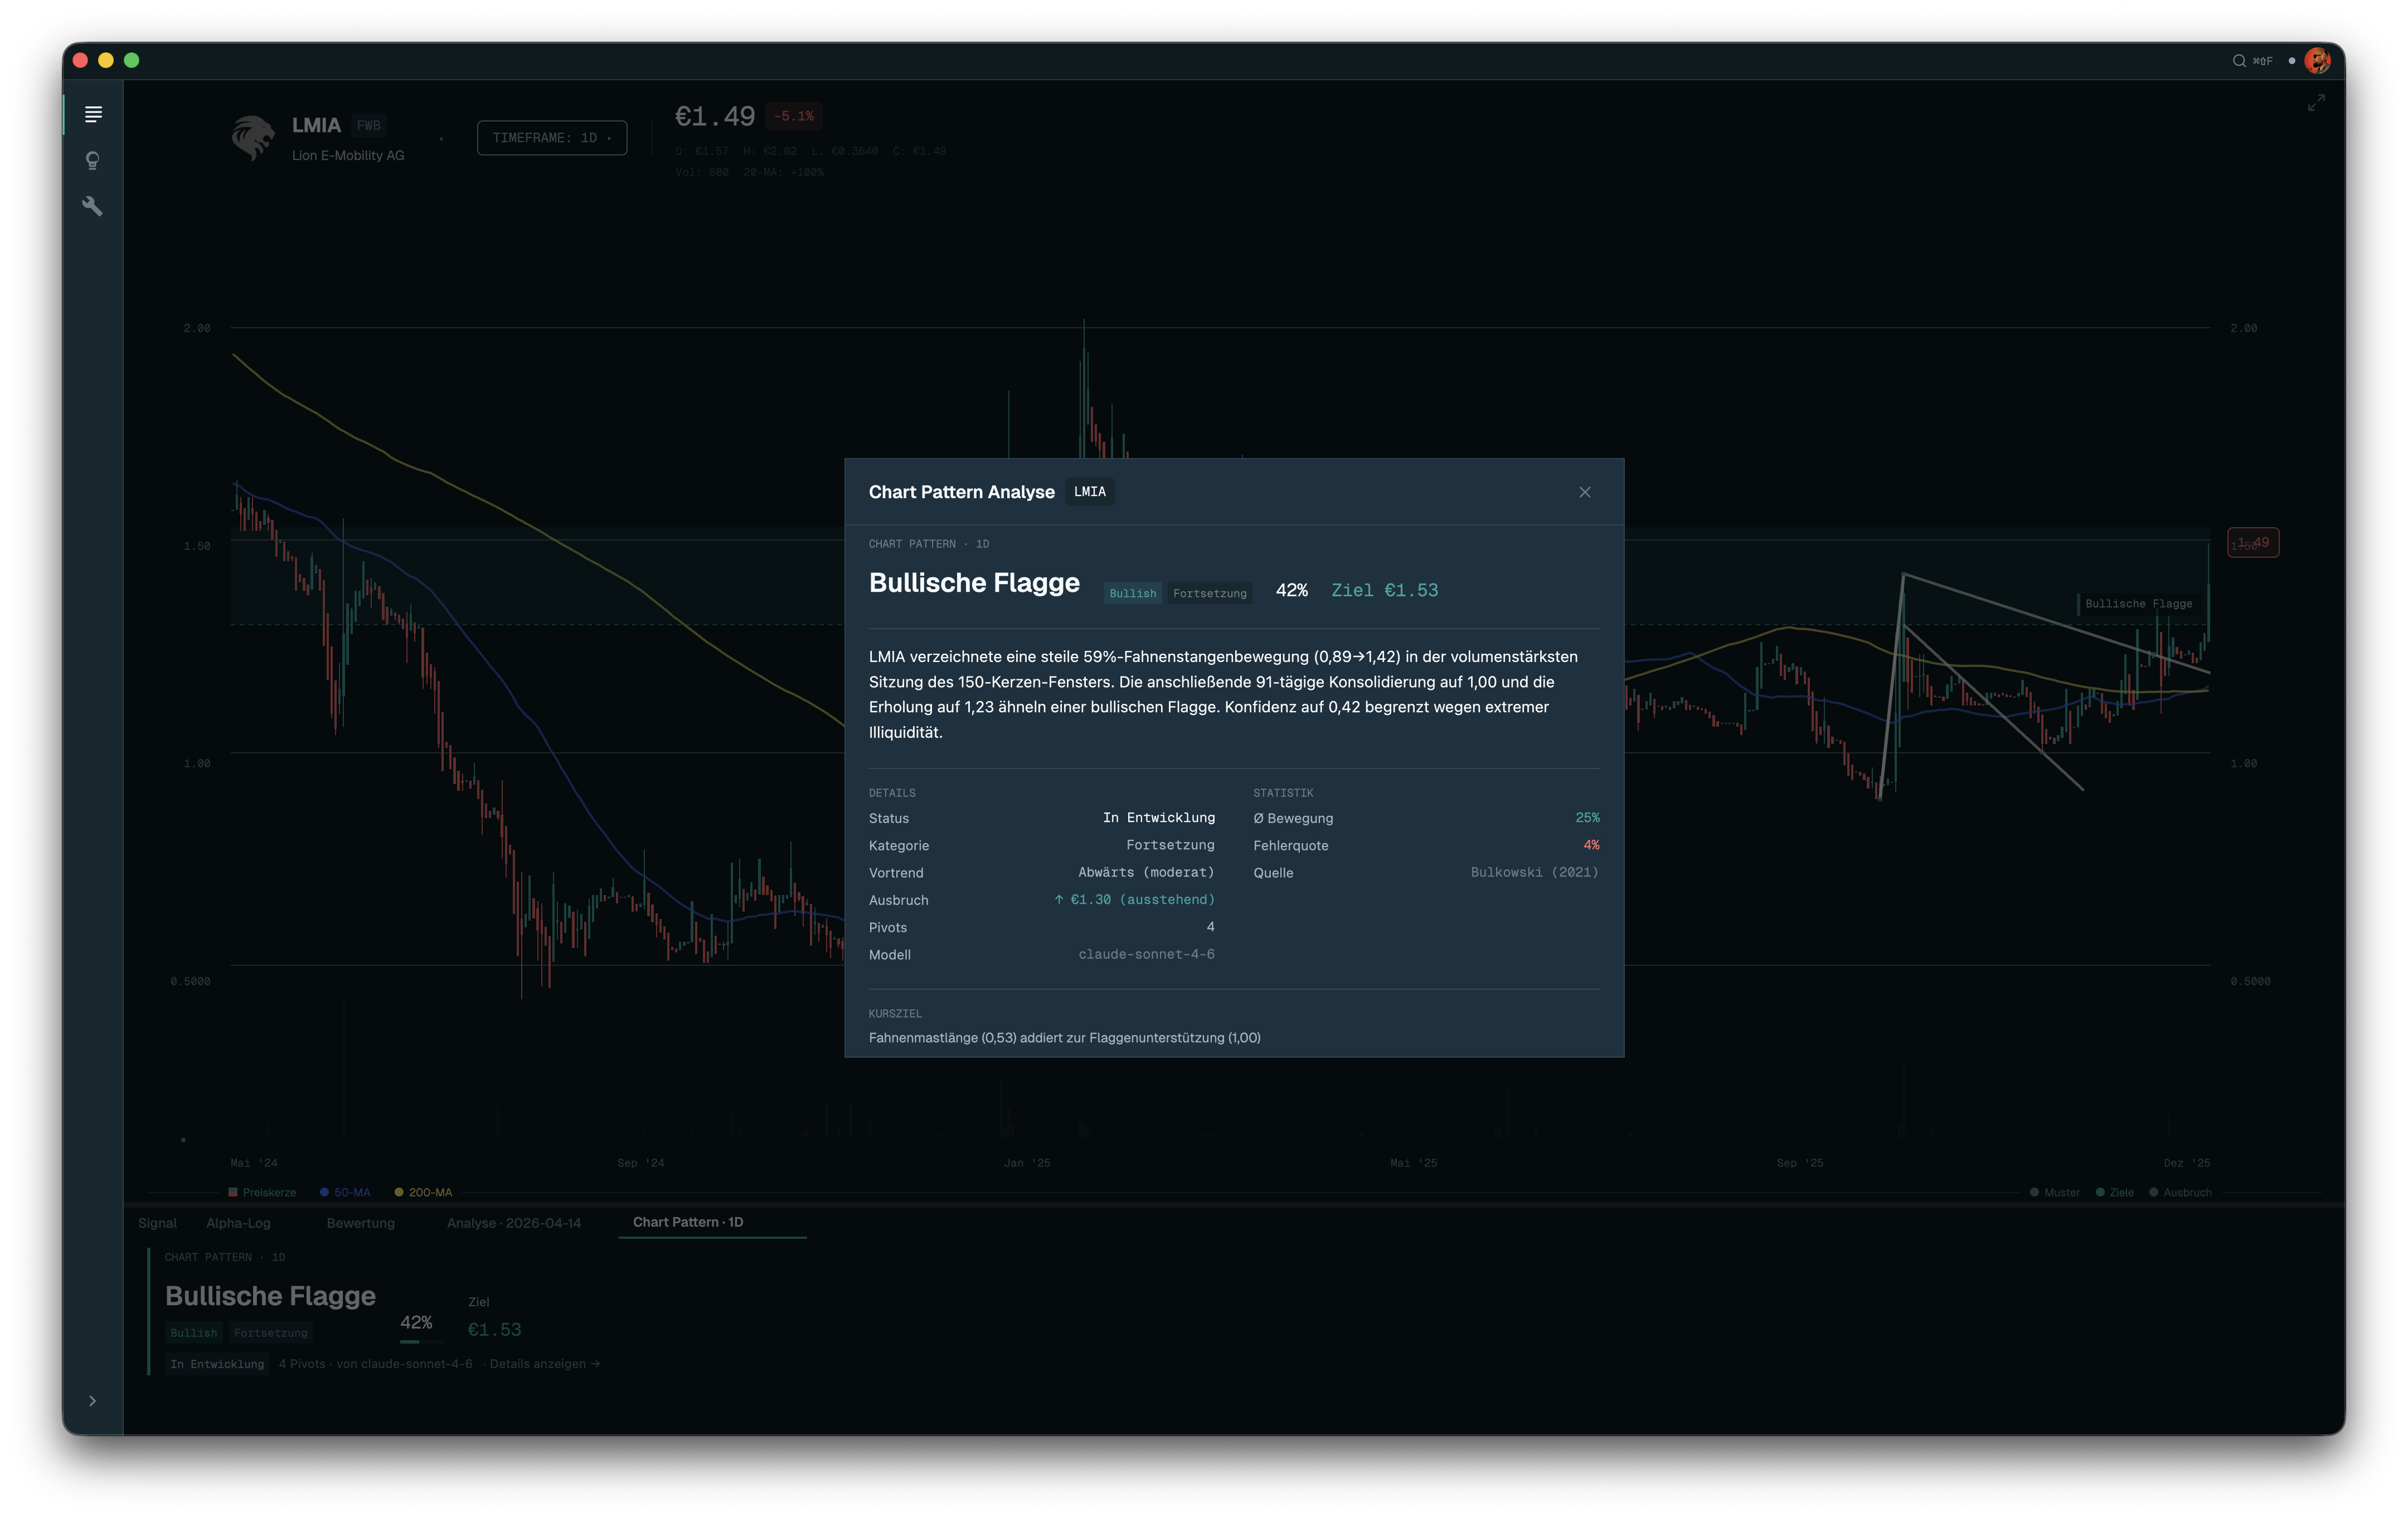Viewport: 2408px width, 1518px height.
Task: Click the '↑ €1.30 (ausstehend)' breakout value
Action: [x=1134, y=900]
